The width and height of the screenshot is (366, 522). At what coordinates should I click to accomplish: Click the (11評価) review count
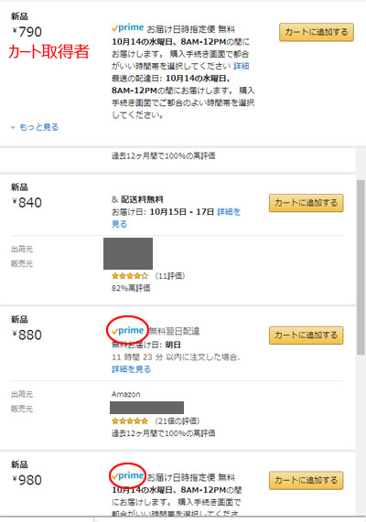[169, 276]
